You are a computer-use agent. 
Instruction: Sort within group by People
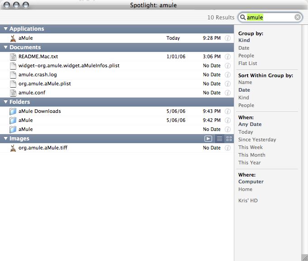pyautogui.click(x=246, y=105)
